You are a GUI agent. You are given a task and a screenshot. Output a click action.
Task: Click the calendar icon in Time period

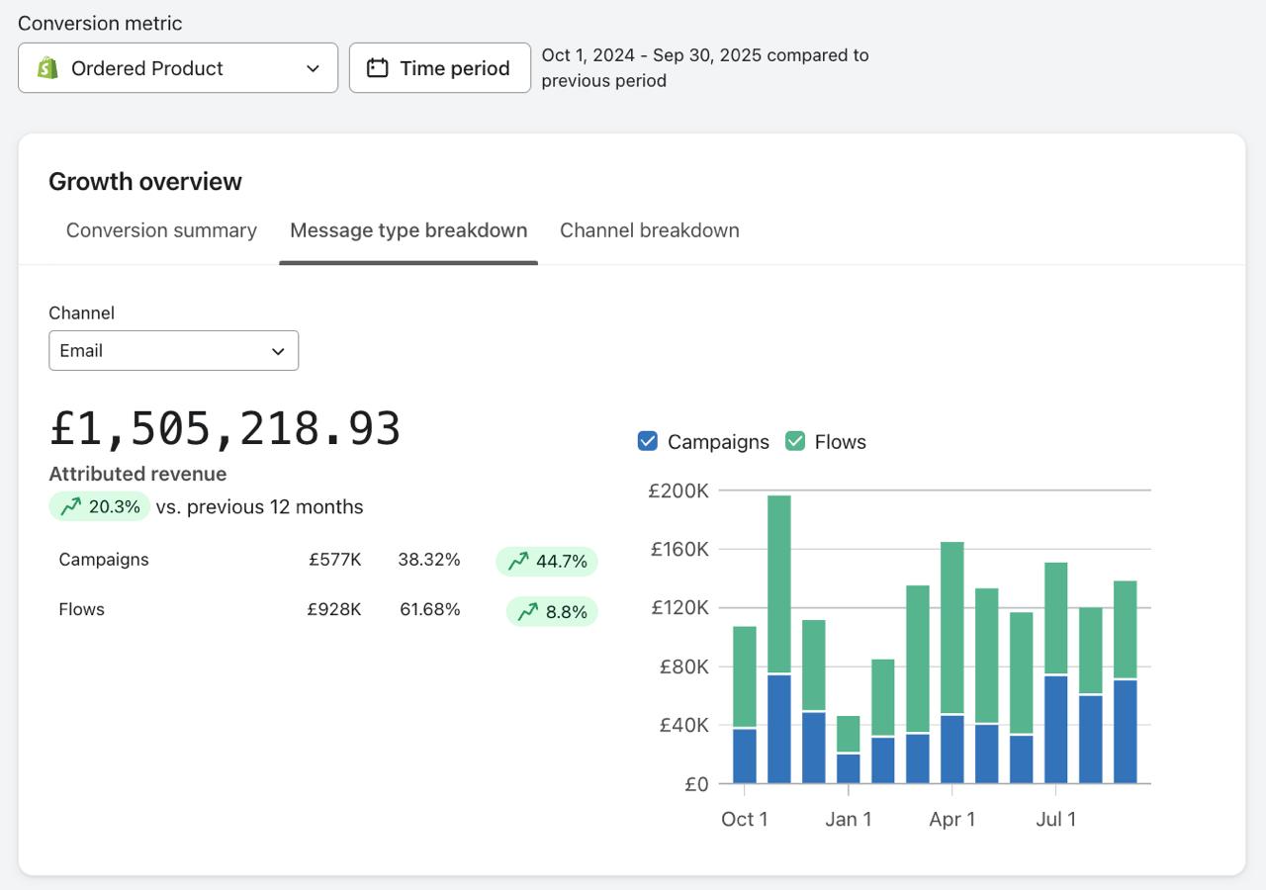(x=377, y=68)
